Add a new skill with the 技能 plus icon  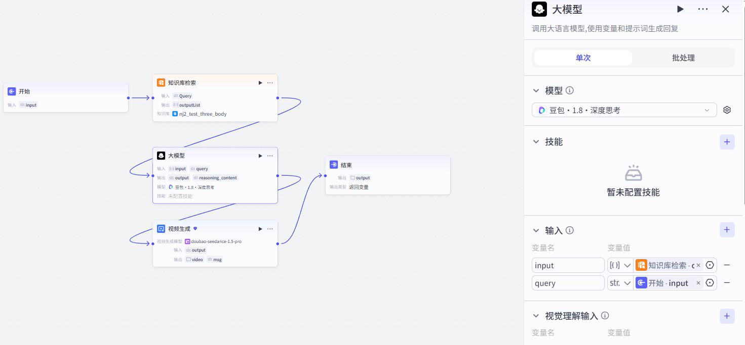(x=727, y=142)
